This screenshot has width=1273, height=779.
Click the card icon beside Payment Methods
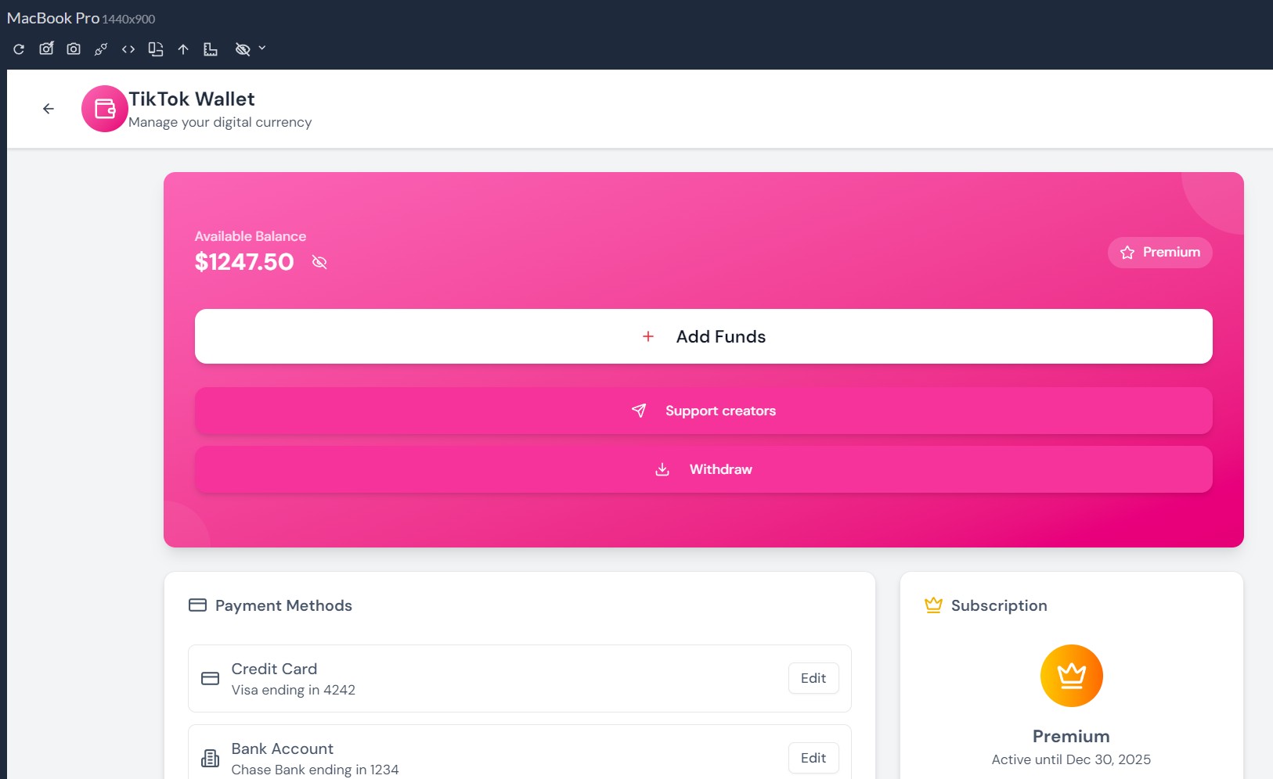[x=198, y=605]
